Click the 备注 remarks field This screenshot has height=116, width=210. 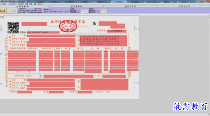tap(104, 84)
